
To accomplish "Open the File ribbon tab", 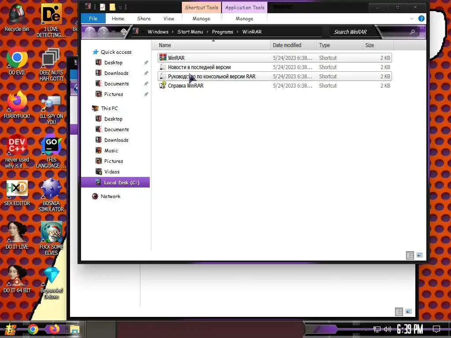I will pyautogui.click(x=93, y=18).
